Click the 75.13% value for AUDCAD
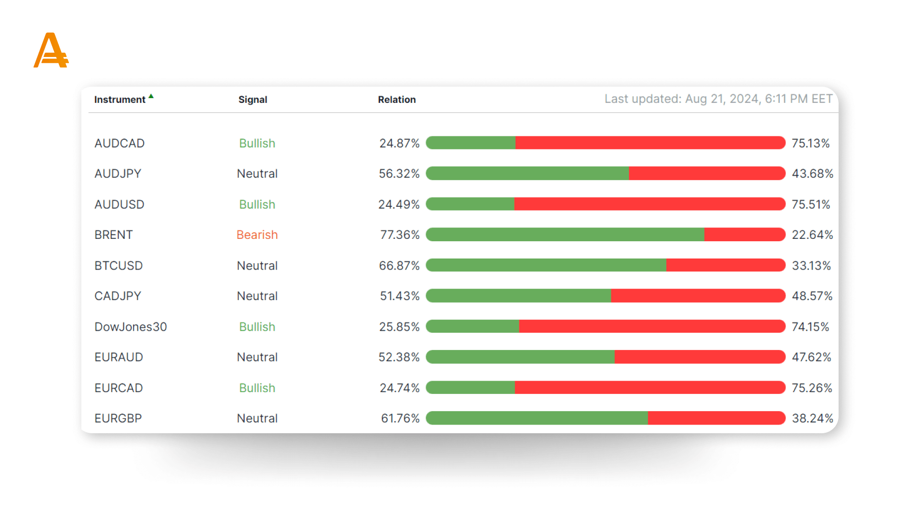This screenshot has height=517, width=919. [810, 143]
